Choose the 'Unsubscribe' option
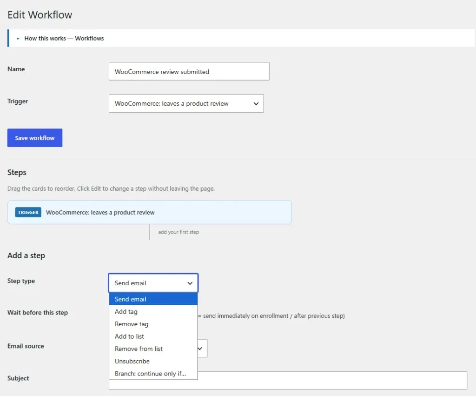Screen dimensions: 476x396 [x=153, y=362]
